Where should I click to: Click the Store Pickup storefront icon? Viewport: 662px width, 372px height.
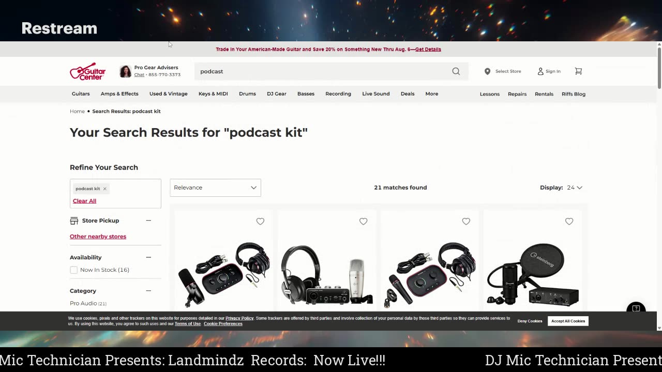[x=74, y=221]
